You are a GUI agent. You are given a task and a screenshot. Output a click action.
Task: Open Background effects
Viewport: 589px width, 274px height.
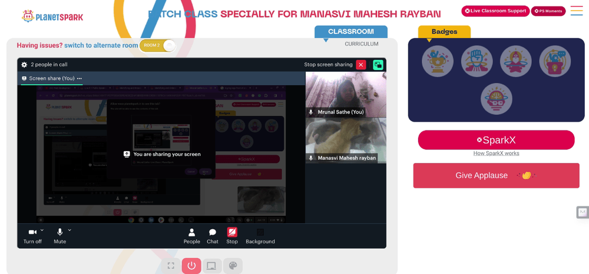[260, 236]
